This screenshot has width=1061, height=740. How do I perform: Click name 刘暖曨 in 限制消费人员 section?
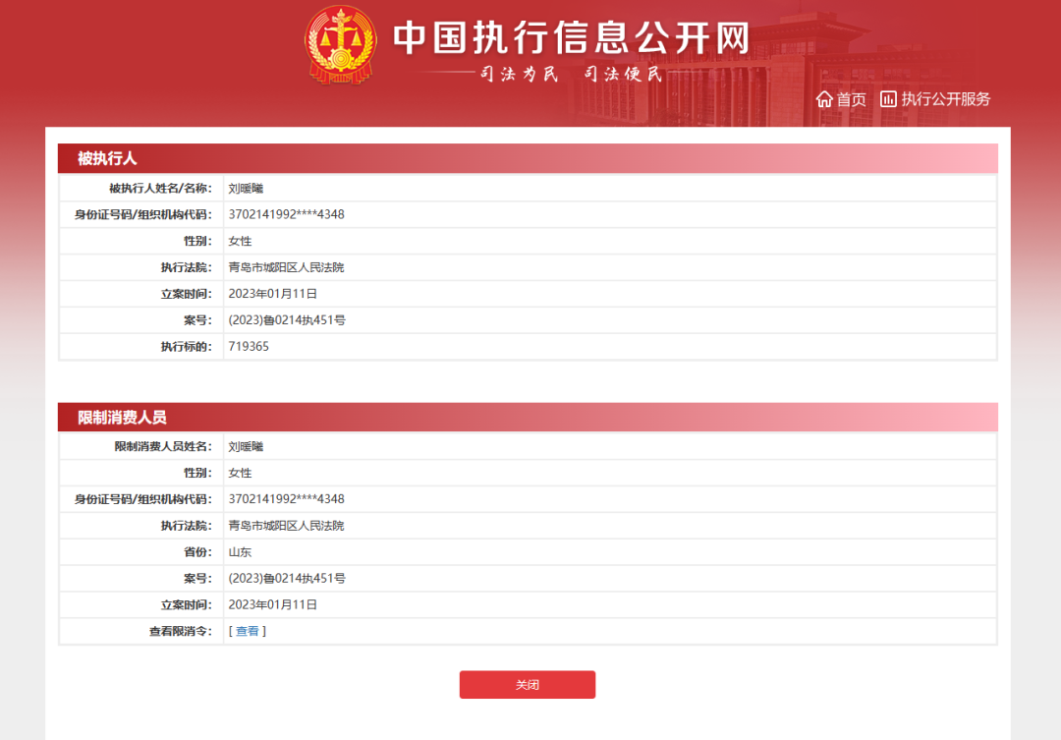246,446
